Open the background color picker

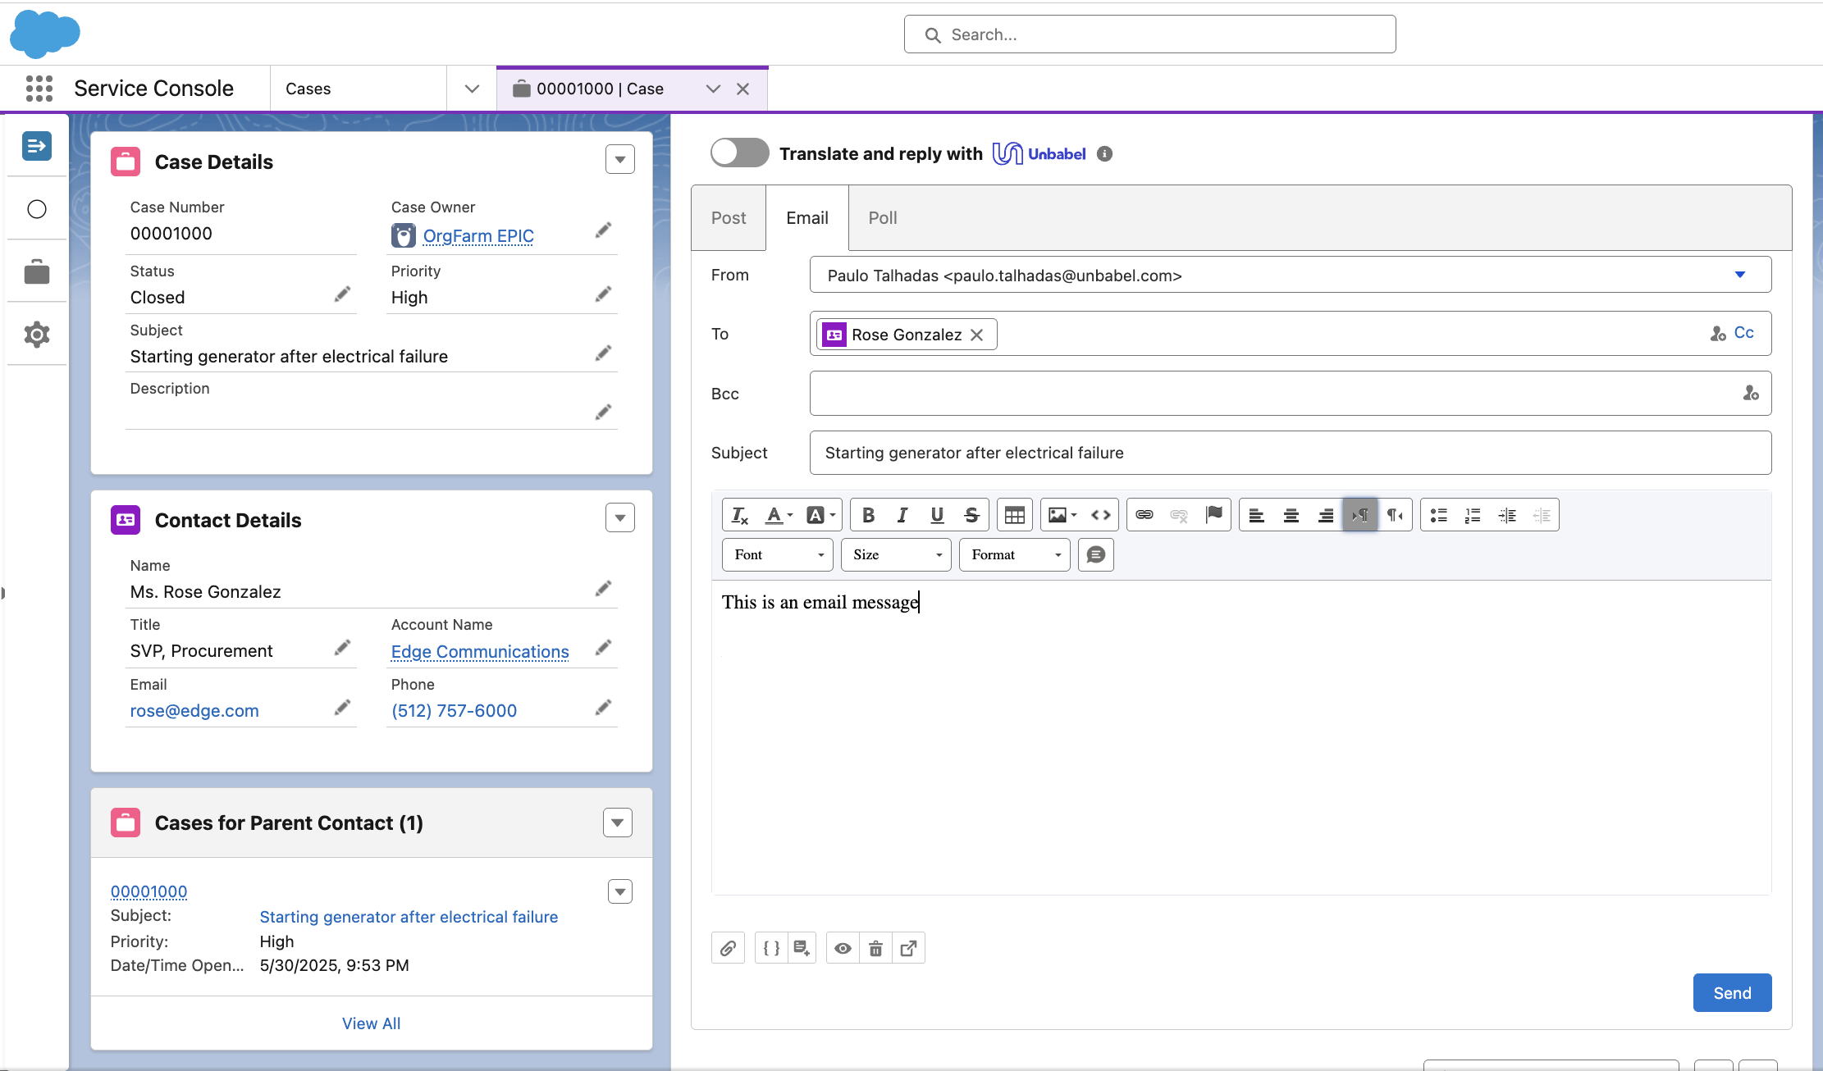pyautogui.click(x=820, y=515)
